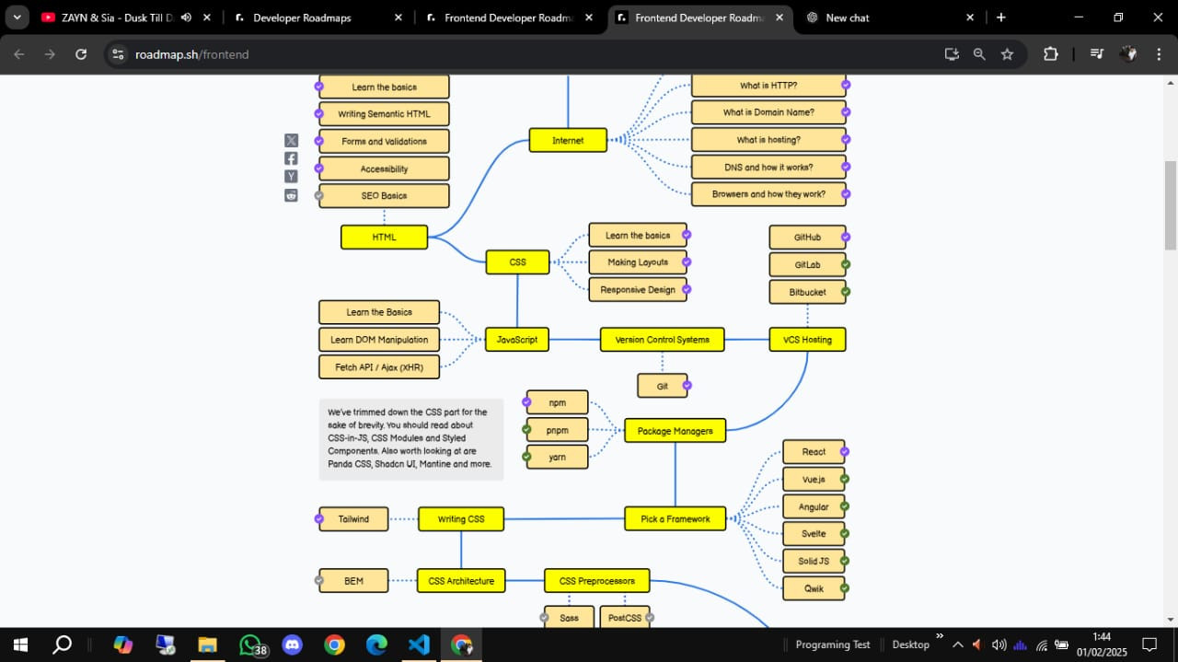Image resolution: width=1178 pixels, height=662 pixels.
Task: Open Discord from the taskbar
Action: click(x=293, y=645)
